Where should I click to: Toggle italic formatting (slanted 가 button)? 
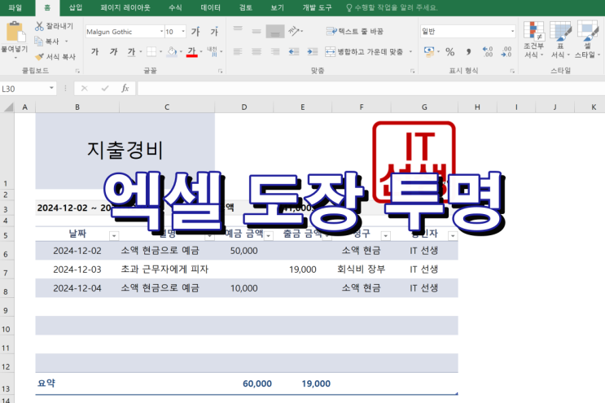[113, 52]
